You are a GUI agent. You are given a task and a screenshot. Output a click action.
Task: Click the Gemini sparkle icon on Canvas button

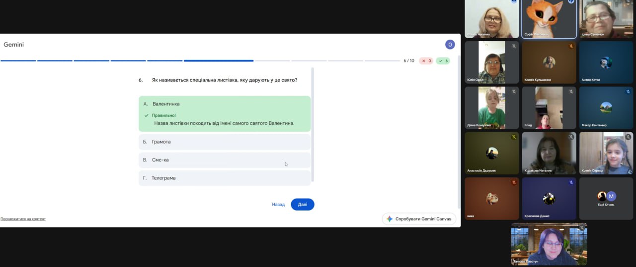point(390,219)
